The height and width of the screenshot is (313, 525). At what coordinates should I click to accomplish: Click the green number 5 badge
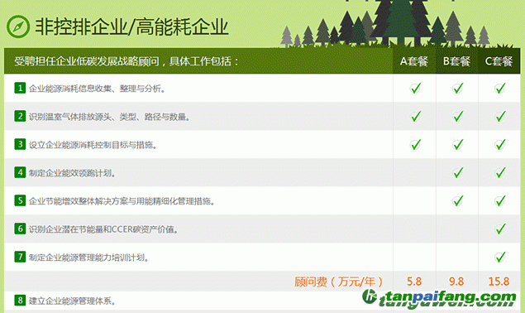pyautogui.click(x=20, y=201)
